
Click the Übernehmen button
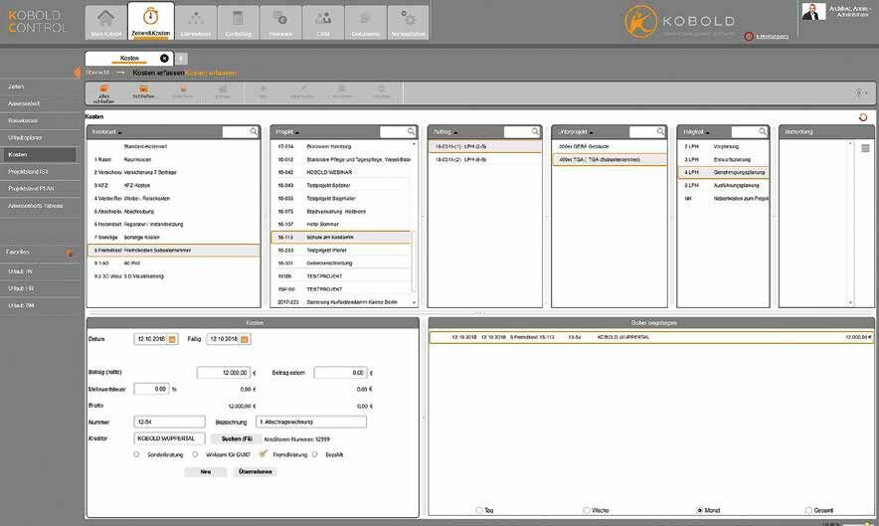click(256, 471)
